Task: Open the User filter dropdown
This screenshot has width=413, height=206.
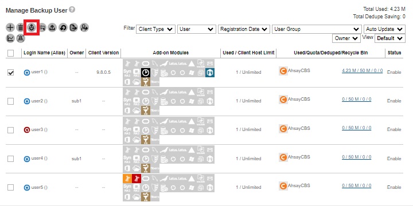Action: click(x=197, y=29)
